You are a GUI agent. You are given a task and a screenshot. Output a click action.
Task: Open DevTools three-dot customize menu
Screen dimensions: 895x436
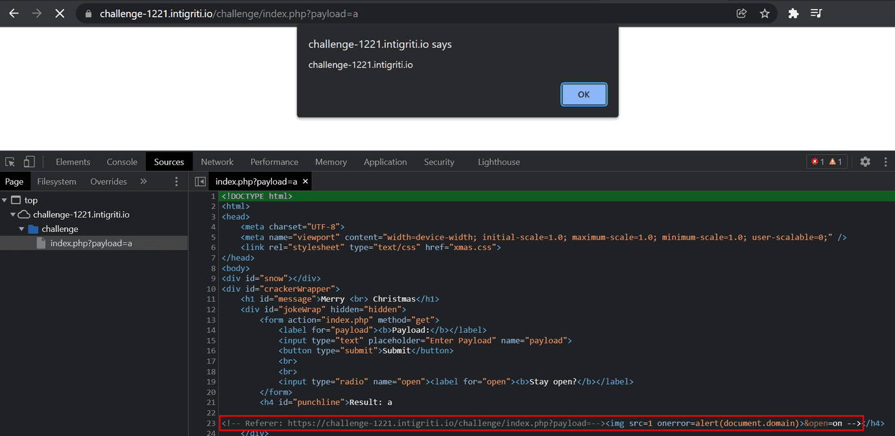[x=885, y=162]
